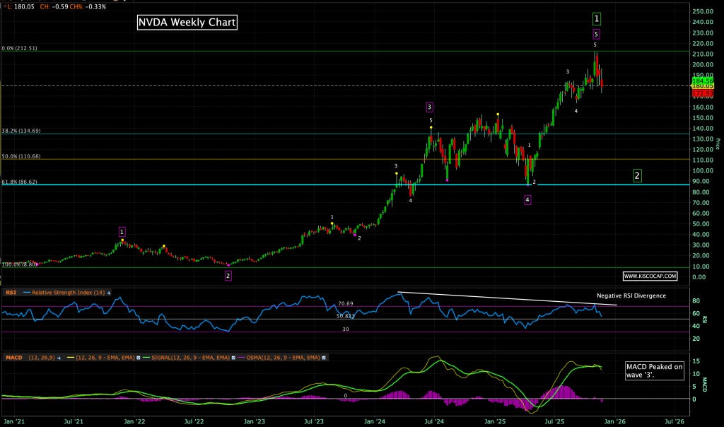The width and height of the screenshot is (724, 427).
Task: Click the Negative RSI Divergence label
Action: coord(631,296)
